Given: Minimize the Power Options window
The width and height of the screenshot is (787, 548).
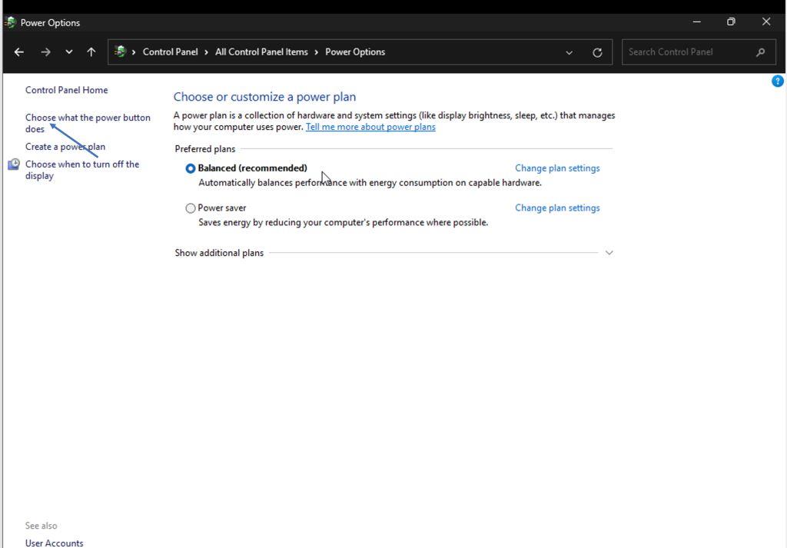Looking at the screenshot, I should [x=696, y=22].
